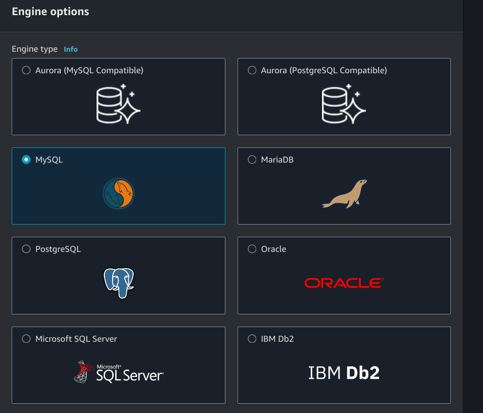Click the MariaDB seal logo

click(344, 194)
